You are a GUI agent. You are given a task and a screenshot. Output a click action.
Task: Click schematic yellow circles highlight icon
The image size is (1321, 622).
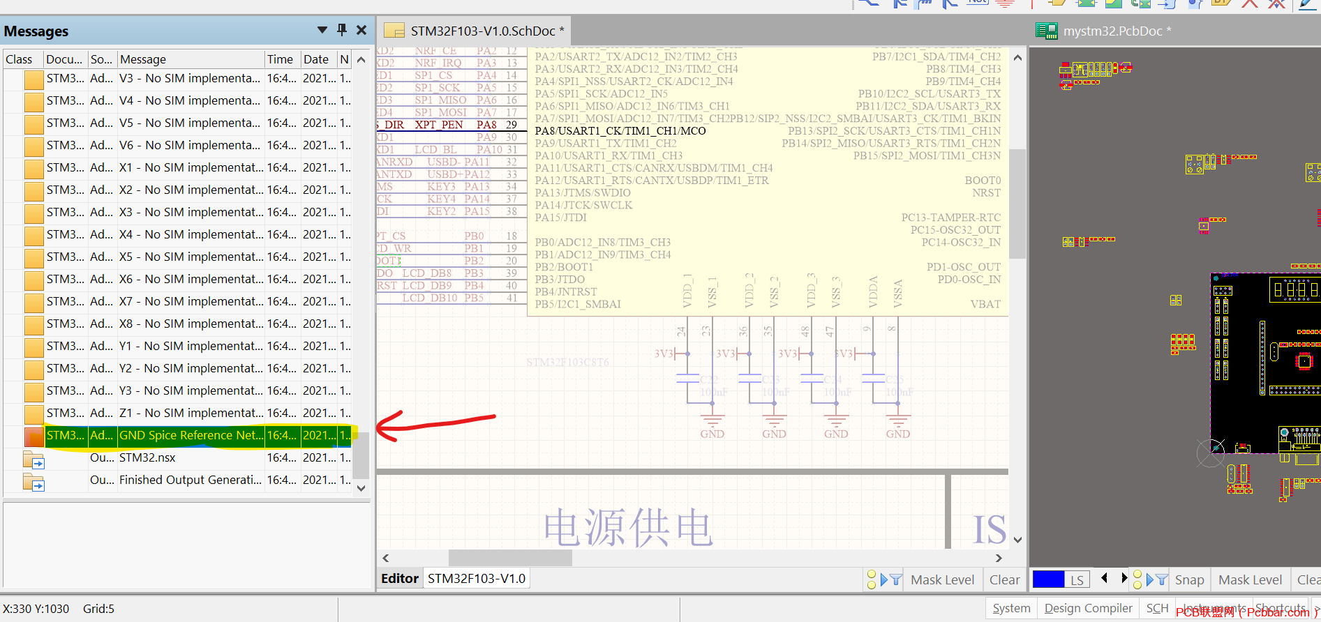872,579
